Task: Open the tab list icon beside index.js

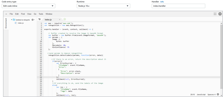Action: (x=40, y=19)
